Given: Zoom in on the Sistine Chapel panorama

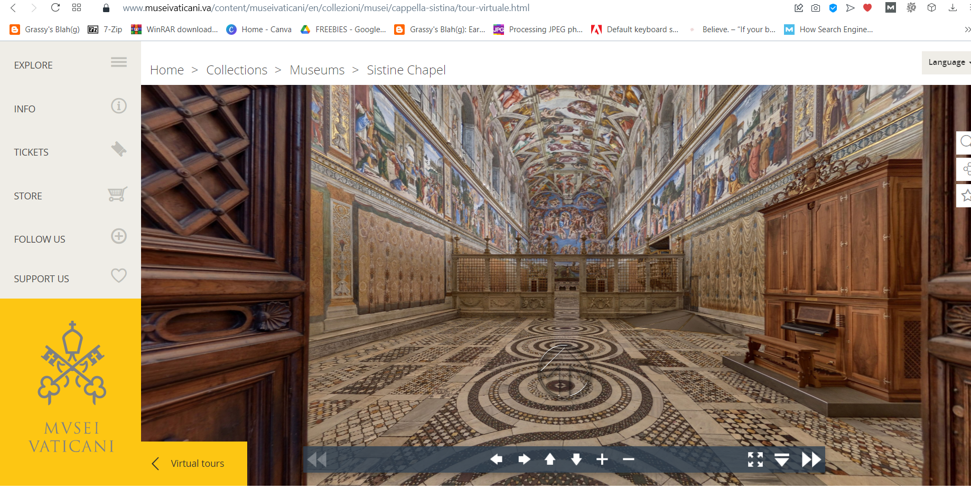Looking at the screenshot, I should 602,459.
